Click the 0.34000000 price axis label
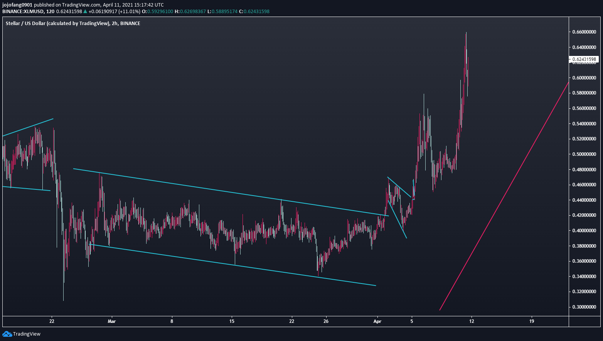Screen dimensions: 603x341 (x=584, y=277)
